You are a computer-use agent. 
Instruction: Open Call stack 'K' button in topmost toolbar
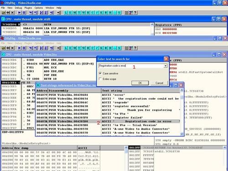pyautogui.click(x=101, y=13)
